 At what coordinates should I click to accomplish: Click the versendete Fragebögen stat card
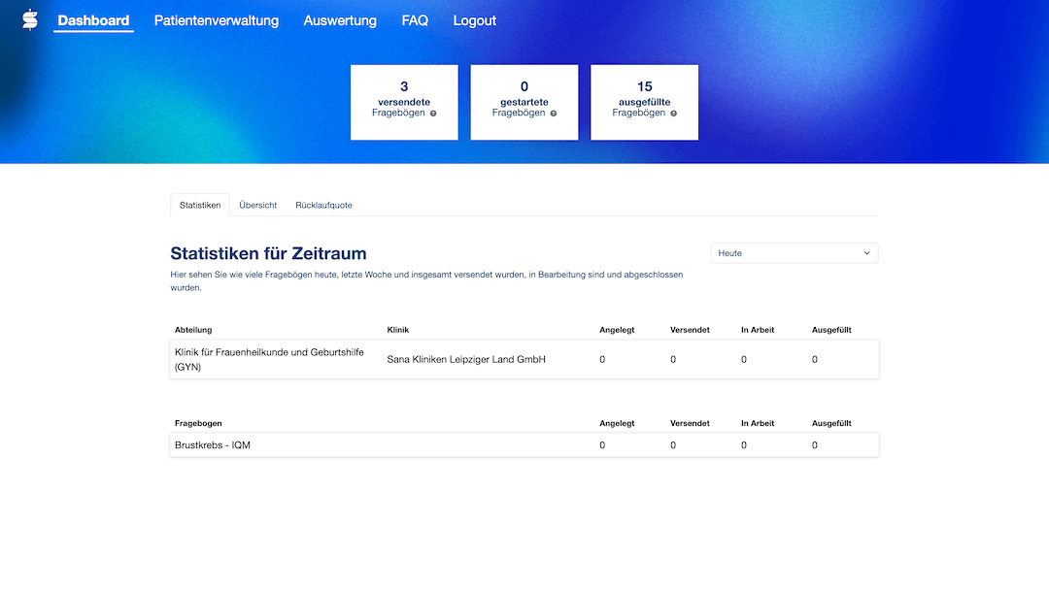(x=404, y=102)
